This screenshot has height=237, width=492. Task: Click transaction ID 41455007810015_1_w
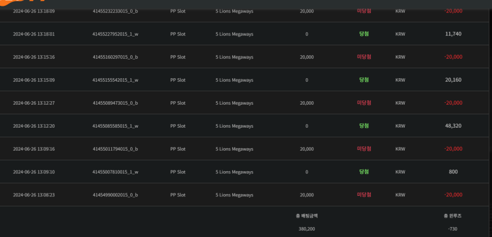point(115,172)
